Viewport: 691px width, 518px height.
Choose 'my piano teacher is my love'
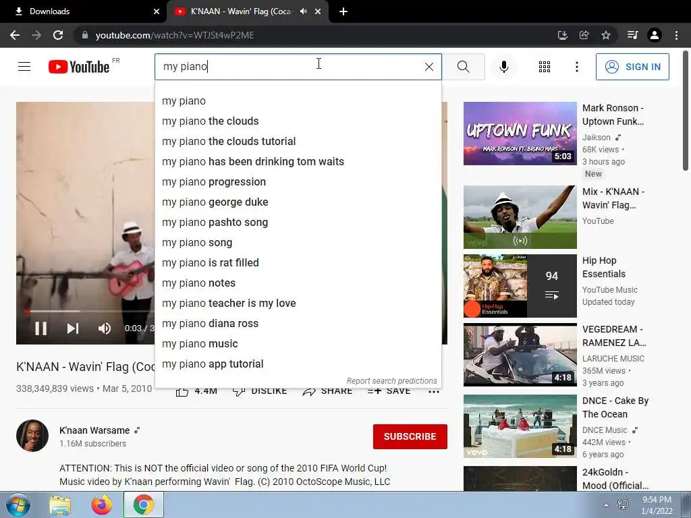(298, 304)
